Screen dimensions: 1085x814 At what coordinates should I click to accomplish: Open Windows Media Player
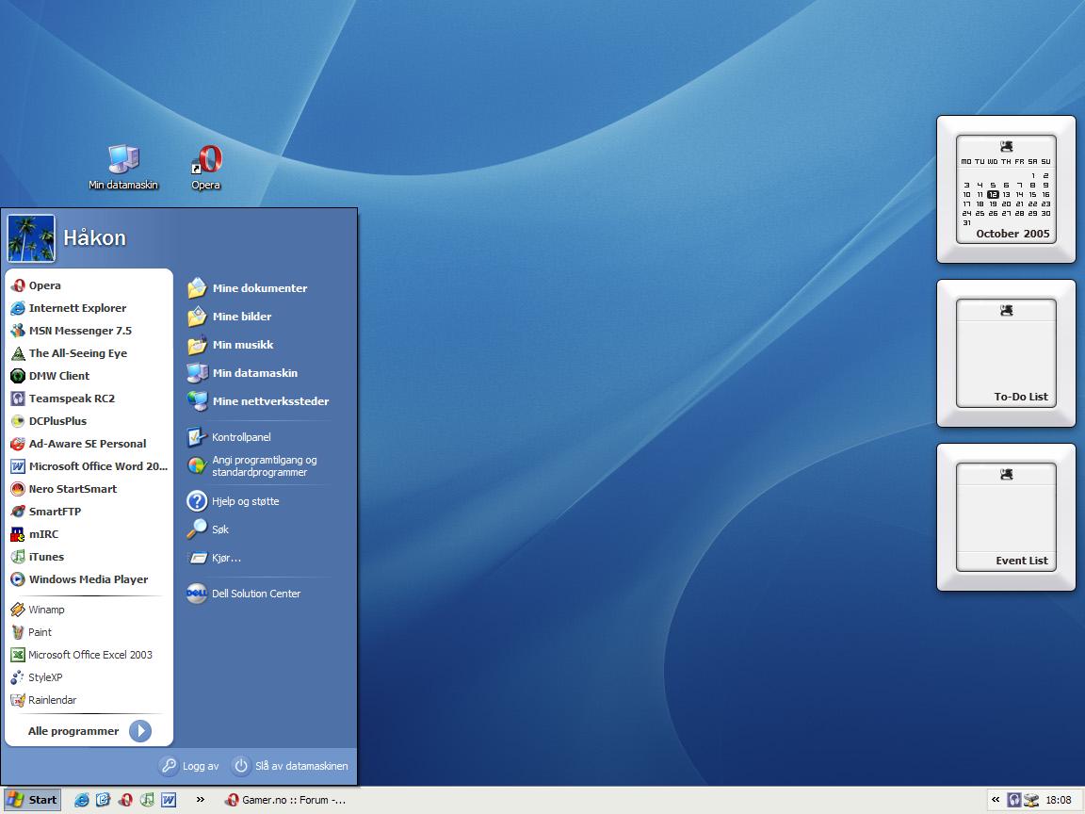click(89, 579)
